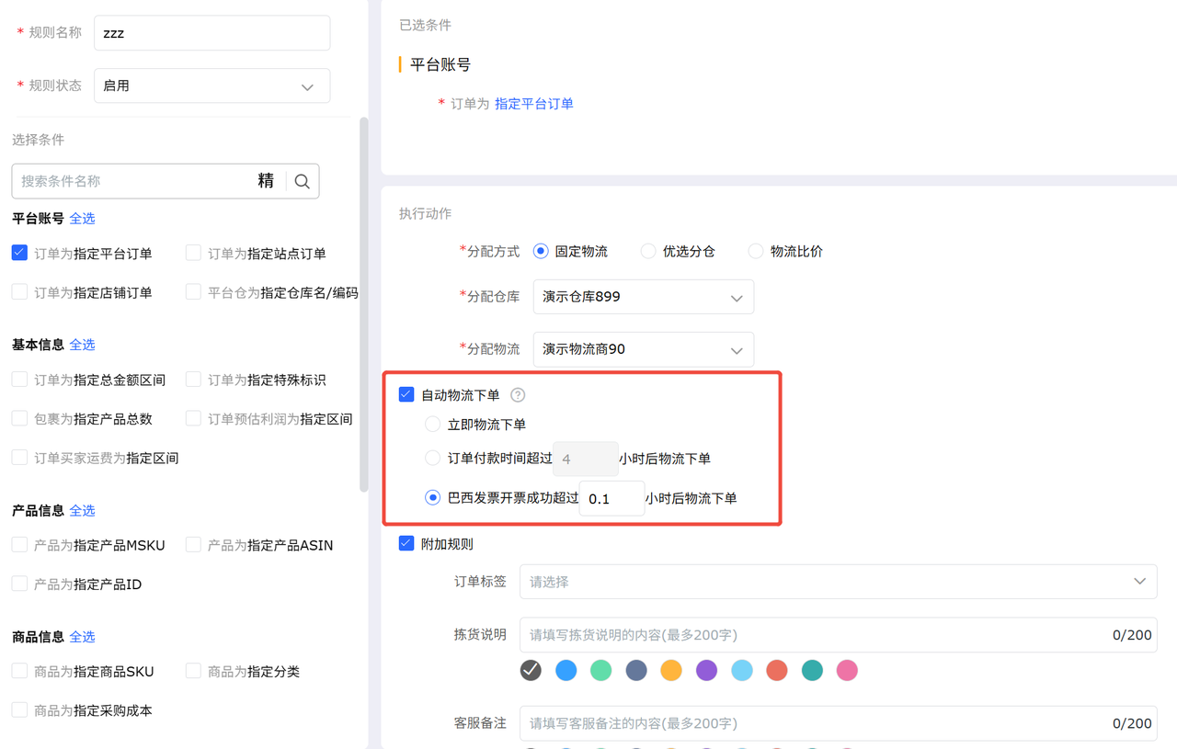Check 商品为指定商品SKU checkbox
Image resolution: width=1177 pixels, height=749 pixels.
coord(19,671)
